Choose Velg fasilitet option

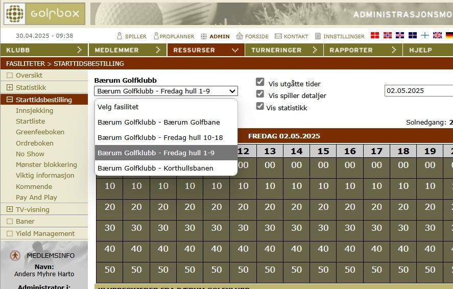click(x=166, y=107)
